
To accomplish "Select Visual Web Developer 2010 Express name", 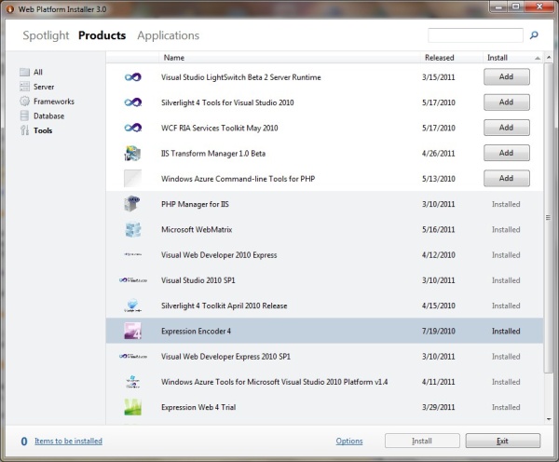I will pos(219,255).
